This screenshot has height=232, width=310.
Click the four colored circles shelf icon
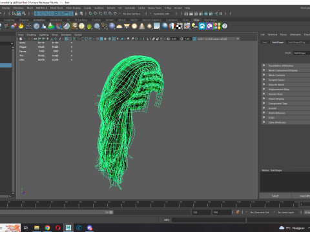[x=217, y=26]
